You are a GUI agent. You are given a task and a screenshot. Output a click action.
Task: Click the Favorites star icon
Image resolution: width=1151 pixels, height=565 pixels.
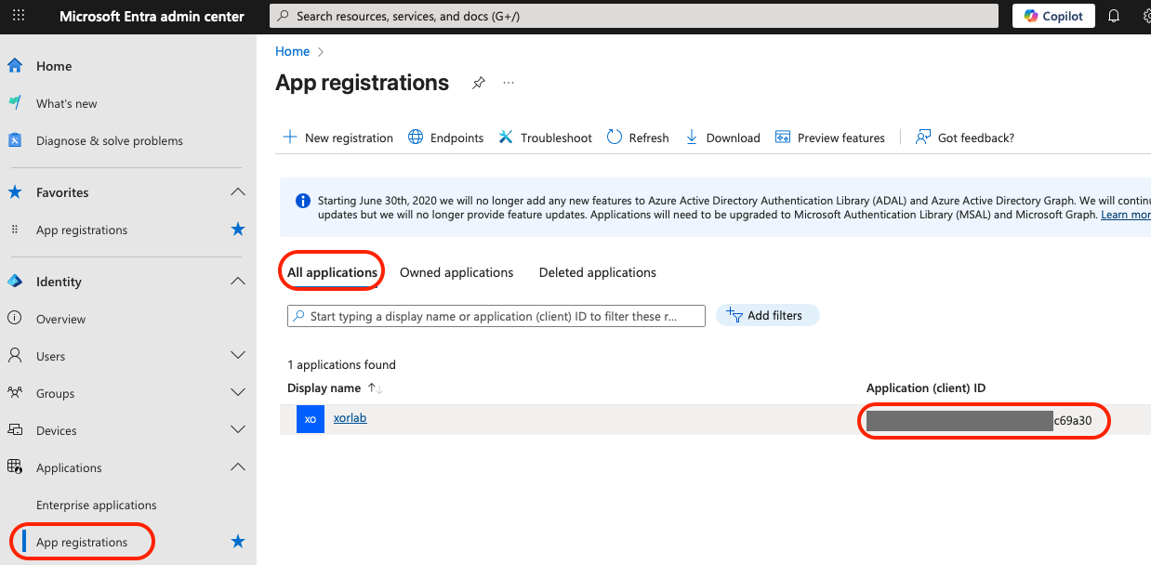[x=15, y=192]
